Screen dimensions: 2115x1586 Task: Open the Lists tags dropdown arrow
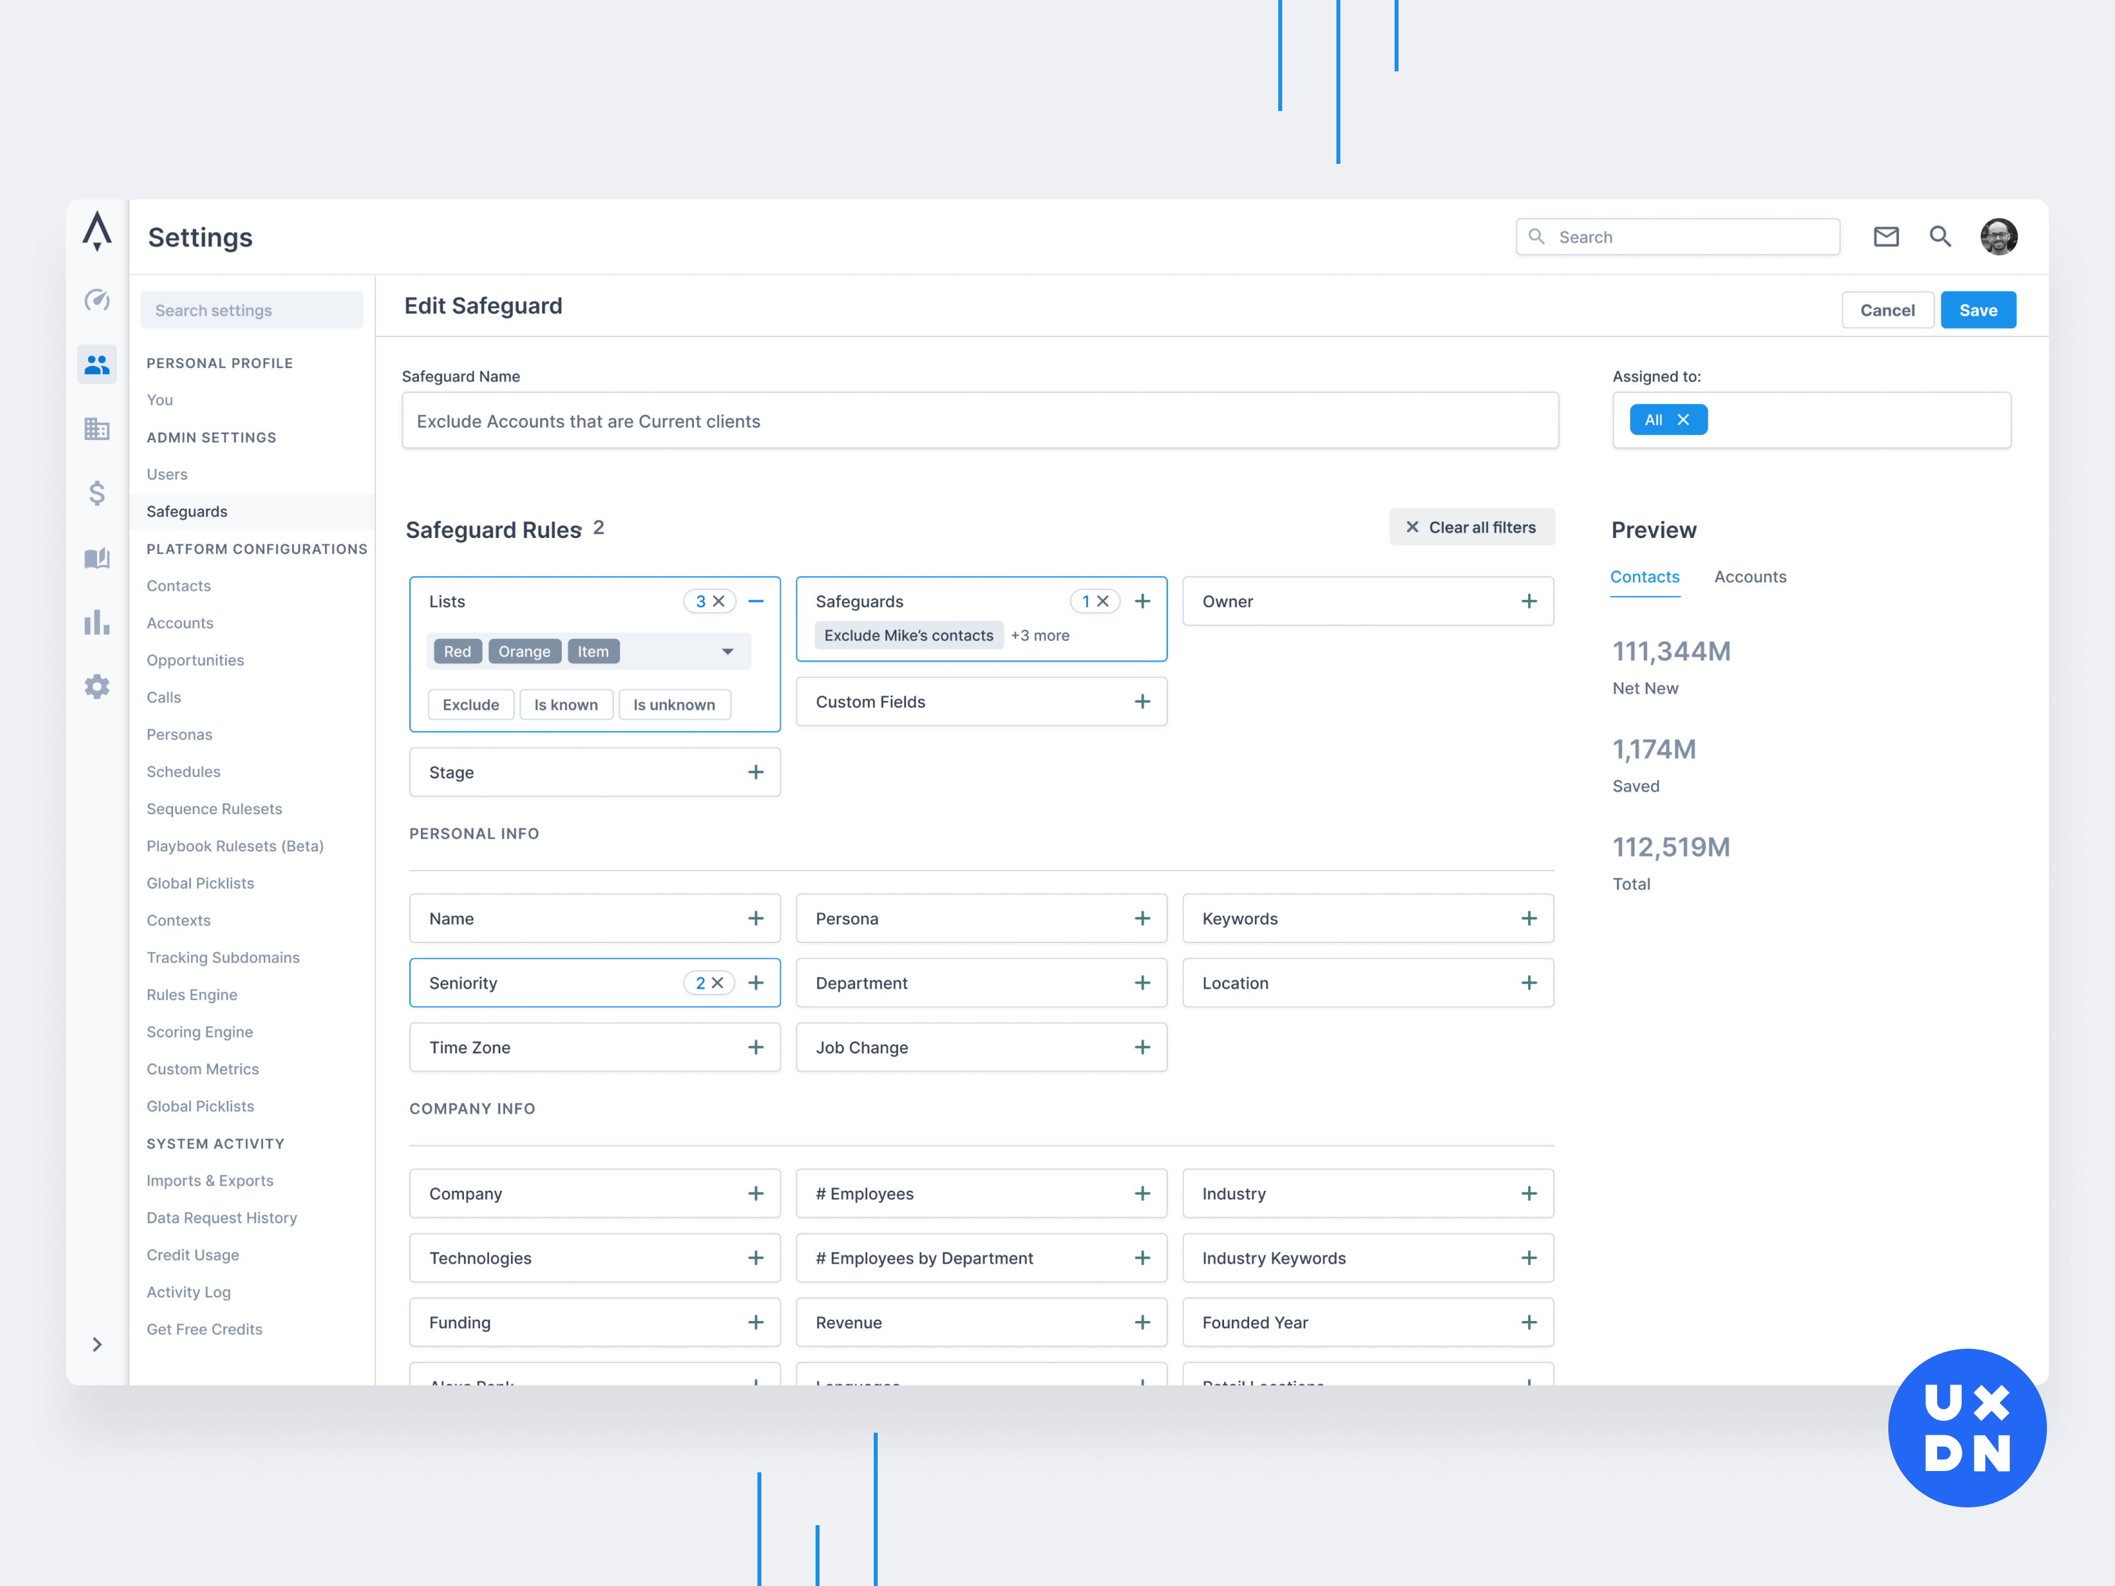pyautogui.click(x=728, y=651)
